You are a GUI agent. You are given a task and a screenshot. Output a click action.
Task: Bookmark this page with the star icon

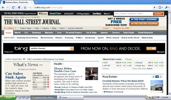point(25,7)
